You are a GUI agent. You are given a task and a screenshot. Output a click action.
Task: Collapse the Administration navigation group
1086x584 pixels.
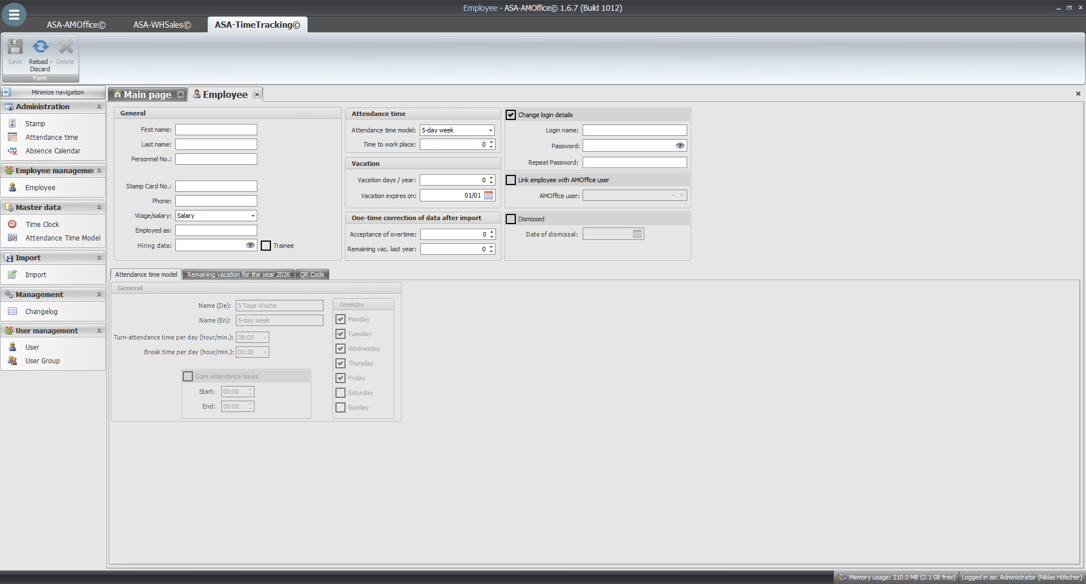click(x=99, y=107)
